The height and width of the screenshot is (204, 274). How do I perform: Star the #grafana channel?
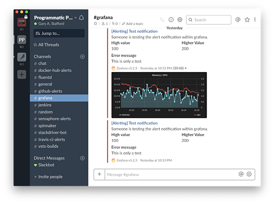coord(95,23)
